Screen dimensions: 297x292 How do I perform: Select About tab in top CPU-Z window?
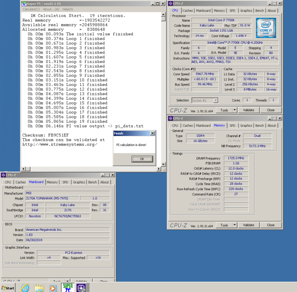(x=272, y=11)
